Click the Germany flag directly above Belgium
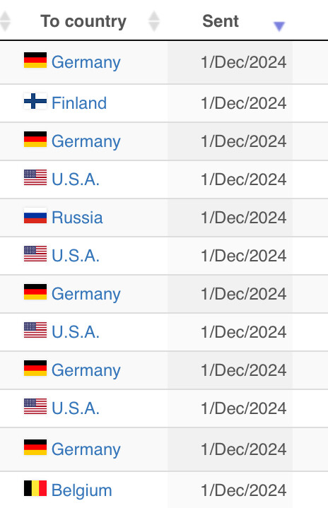328x508 pixels. 35,447
